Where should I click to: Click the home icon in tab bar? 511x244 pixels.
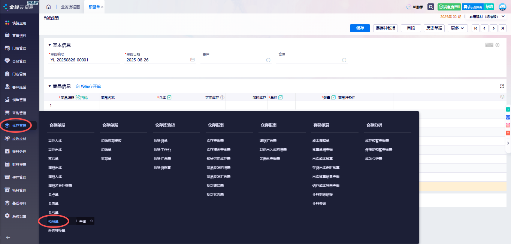coord(48,7)
